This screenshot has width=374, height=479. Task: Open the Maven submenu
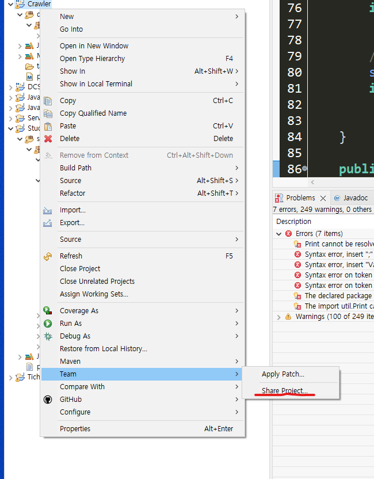(x=142, y=362)
